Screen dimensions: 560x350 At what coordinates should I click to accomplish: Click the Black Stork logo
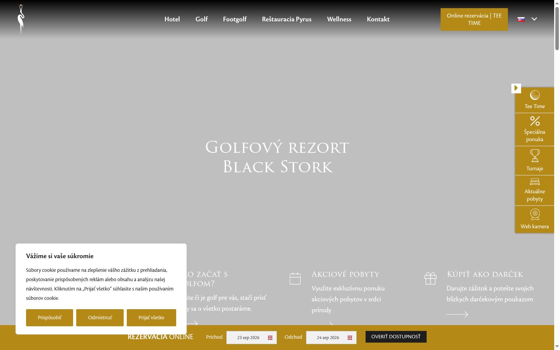point(21,19)
